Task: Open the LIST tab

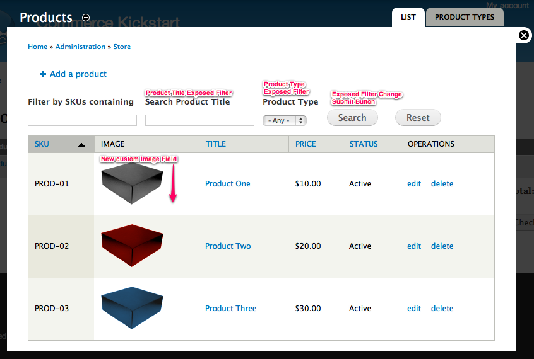Action: (x=408, y=18)
